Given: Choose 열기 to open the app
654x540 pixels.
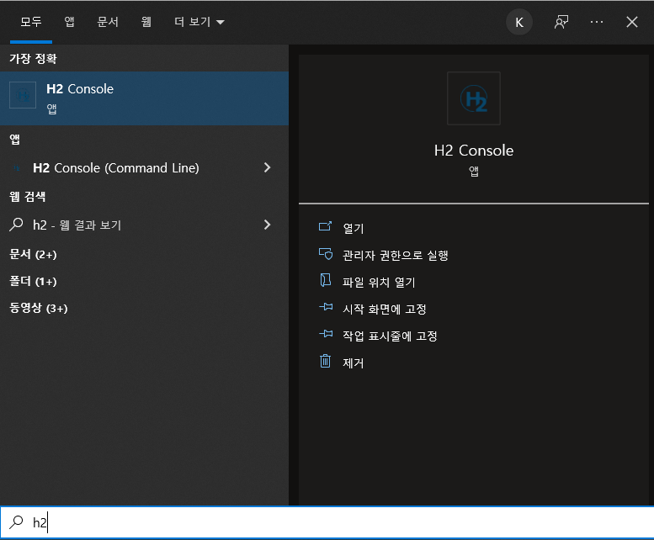Looking at the screenshot, I should (x=354, y=228).
